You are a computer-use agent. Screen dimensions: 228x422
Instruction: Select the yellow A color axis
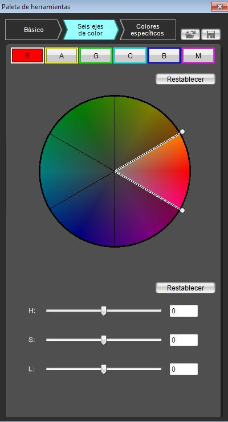click(x=62, y=55)
